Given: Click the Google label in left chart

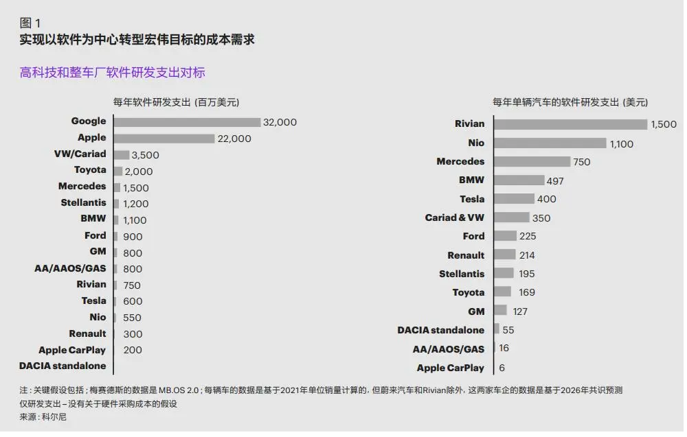Looking at the screenshot, I should [x=89, y=121].
